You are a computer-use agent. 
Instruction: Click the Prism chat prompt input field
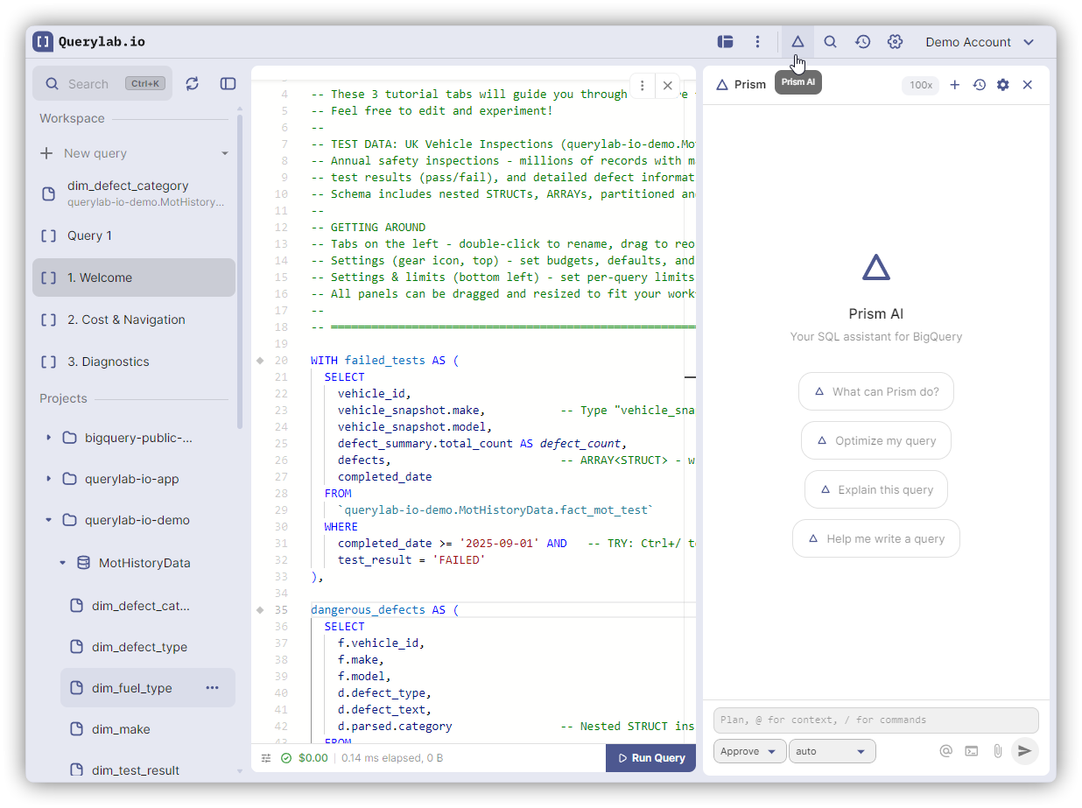pos(875,720)
